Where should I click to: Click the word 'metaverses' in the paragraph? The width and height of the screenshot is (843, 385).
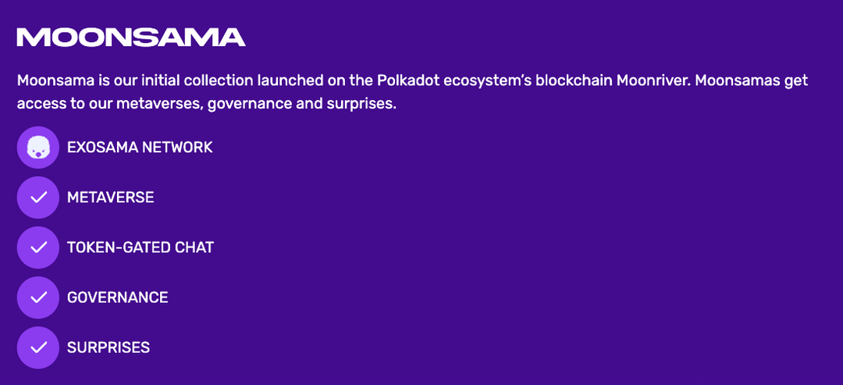[x=158, y=104]
